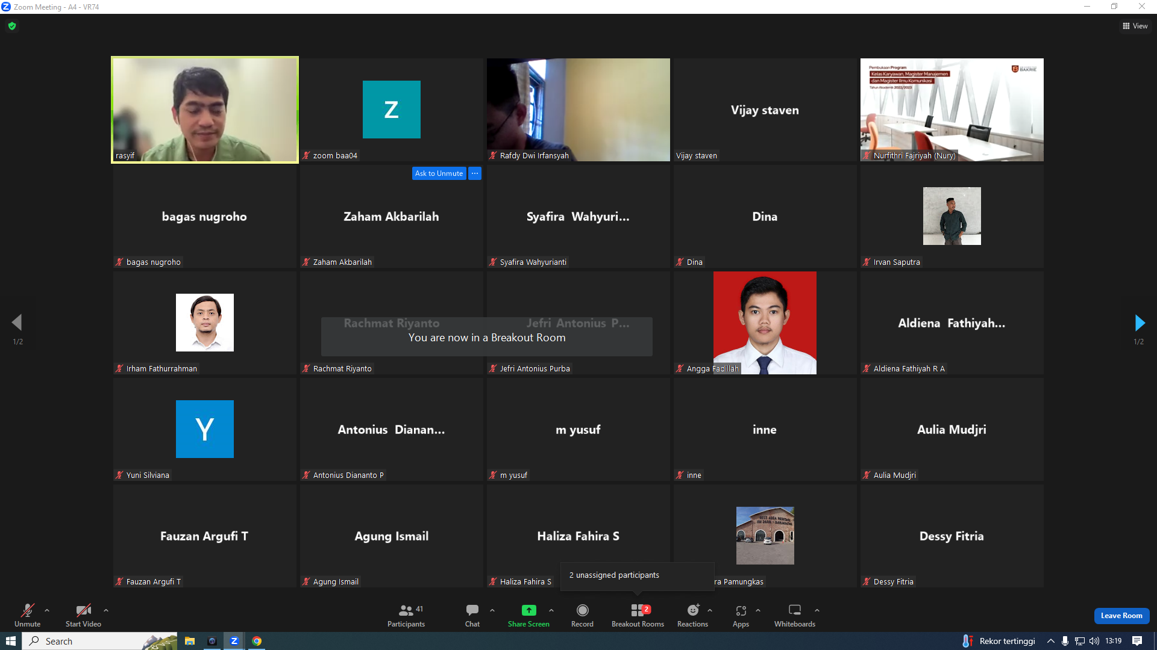1157x650 pixels.
Task: Click the green encryption shield icon
Action: pyautogui.click(x=12, y=26)
